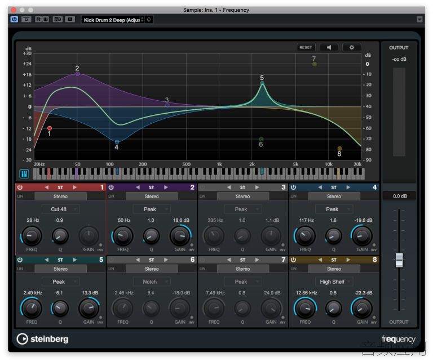Click band 5 next processing mode arrow

(74, 260)
